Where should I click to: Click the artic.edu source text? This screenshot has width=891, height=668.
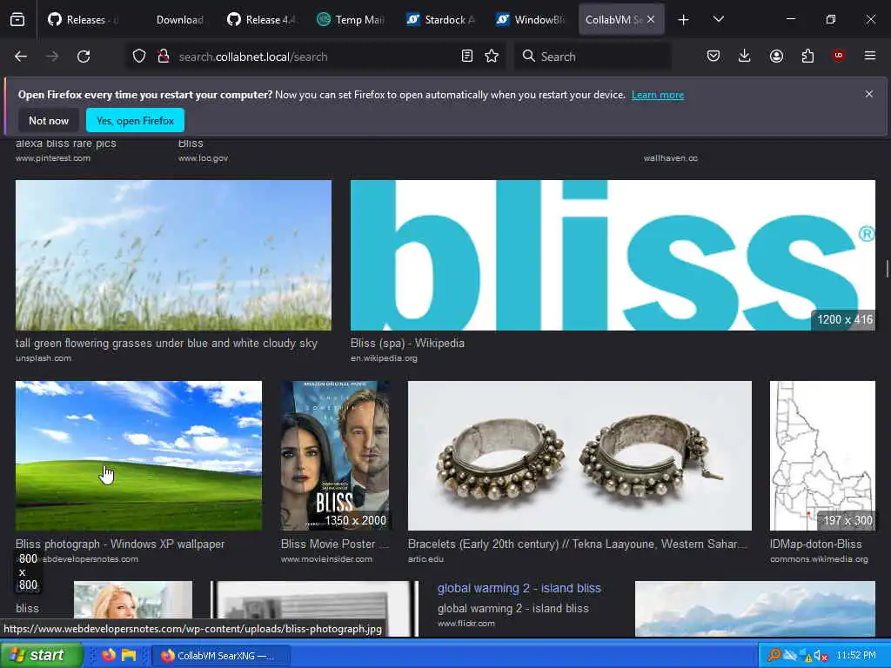[425, 559]
